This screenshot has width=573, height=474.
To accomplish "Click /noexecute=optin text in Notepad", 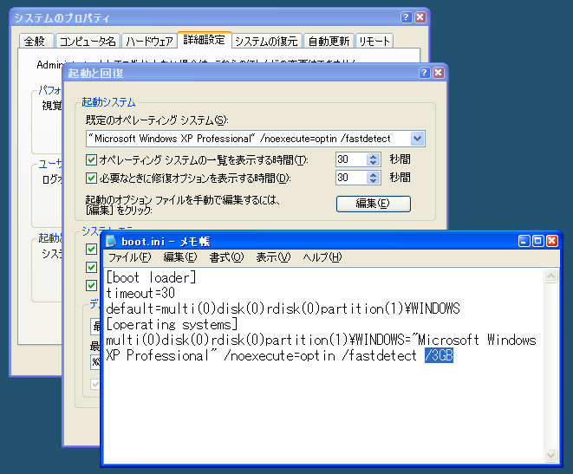I will [x=279, y=355].
